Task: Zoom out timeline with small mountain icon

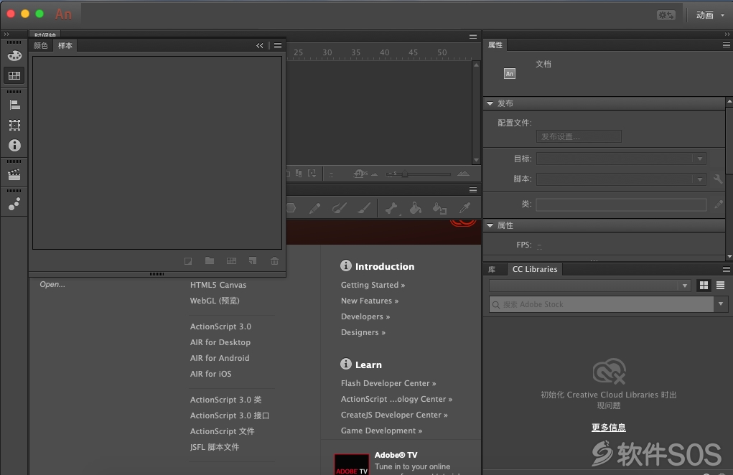Action: (375, 174)
